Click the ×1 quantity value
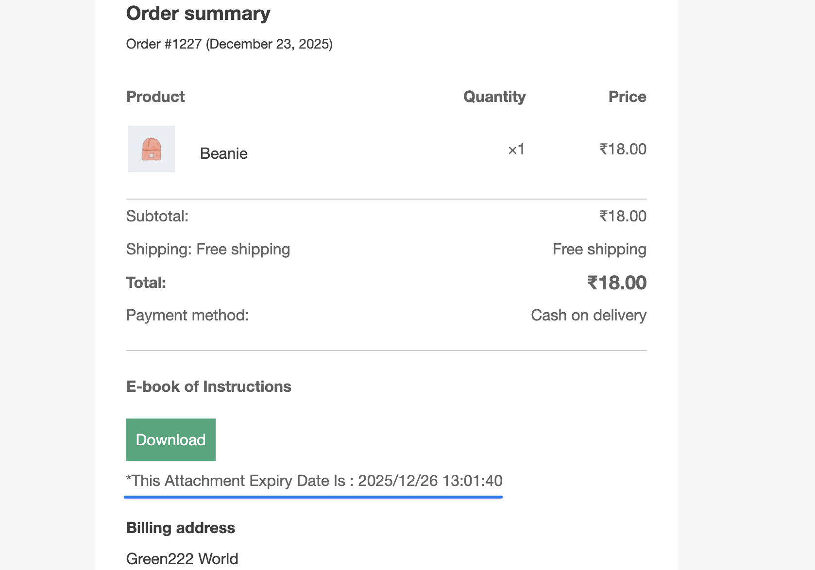The width and height of the screenshot is (815, 570). [516, 149]
